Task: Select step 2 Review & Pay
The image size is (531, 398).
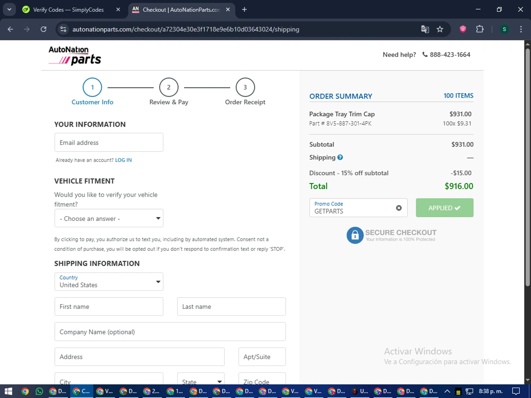Action: click(x=169, y=92)
